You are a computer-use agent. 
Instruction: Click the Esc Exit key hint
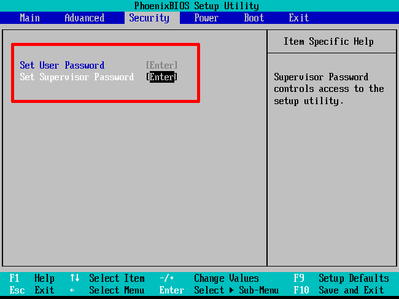click(32, 290)
